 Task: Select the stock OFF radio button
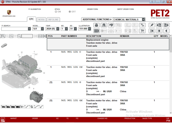click(x=70, y=12)
